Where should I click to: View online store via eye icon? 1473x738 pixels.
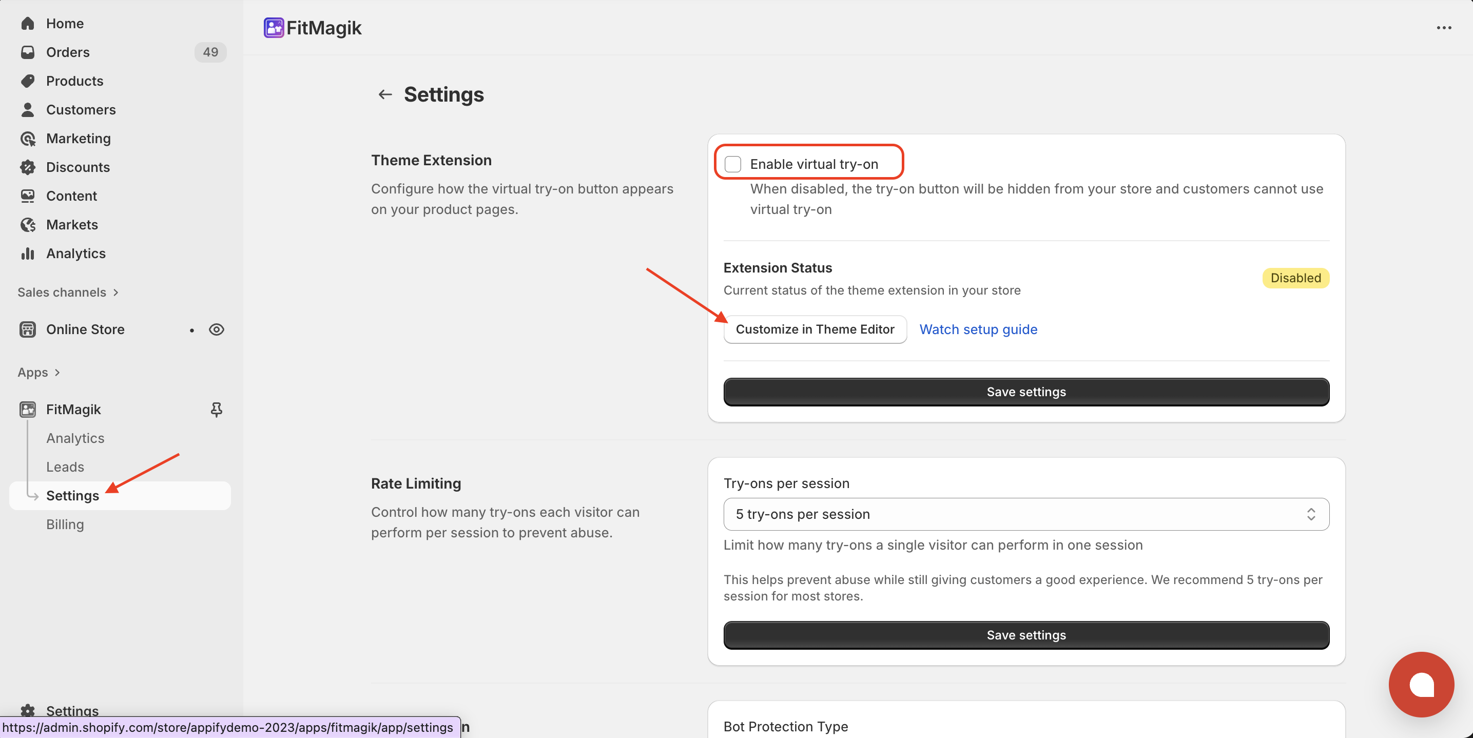pyautogui.click(x=216, y=329)
